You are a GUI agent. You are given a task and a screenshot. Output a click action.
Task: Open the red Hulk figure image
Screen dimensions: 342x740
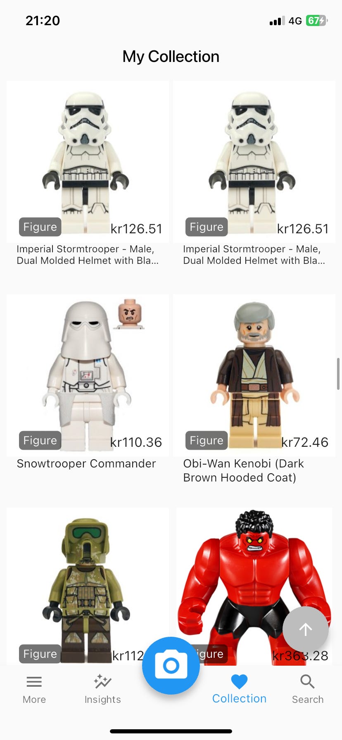[254, 586]
